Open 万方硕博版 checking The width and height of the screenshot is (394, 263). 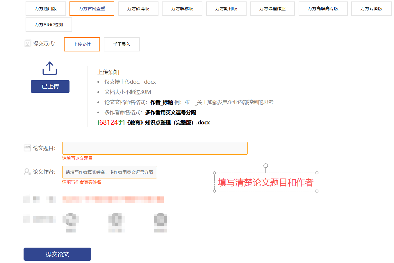coord(138,8)
